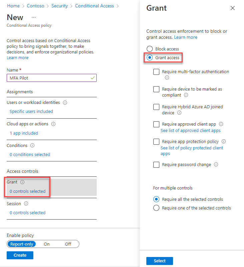Choose Require one of the selected controls
Screen dimensions: 244x267
coord(156,208)
